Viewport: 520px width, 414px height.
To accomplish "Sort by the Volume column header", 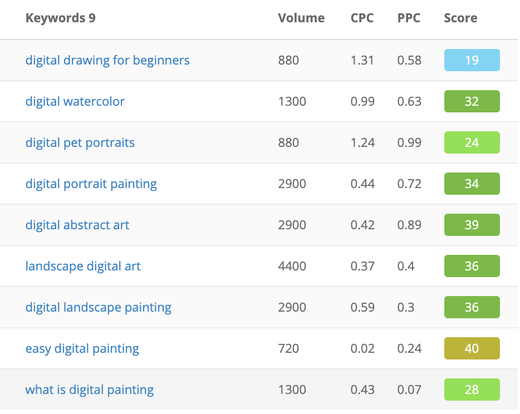I will pos(301,18).
